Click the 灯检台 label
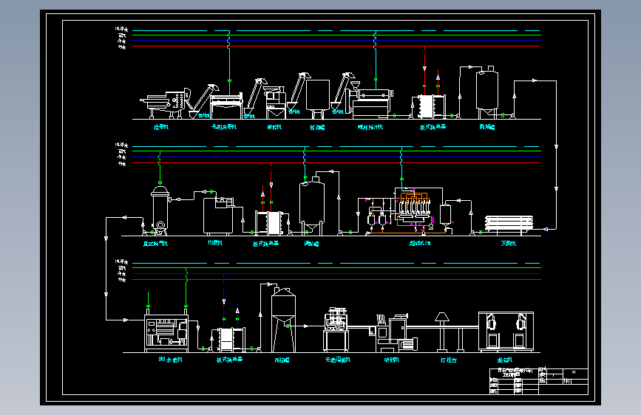 449,360
